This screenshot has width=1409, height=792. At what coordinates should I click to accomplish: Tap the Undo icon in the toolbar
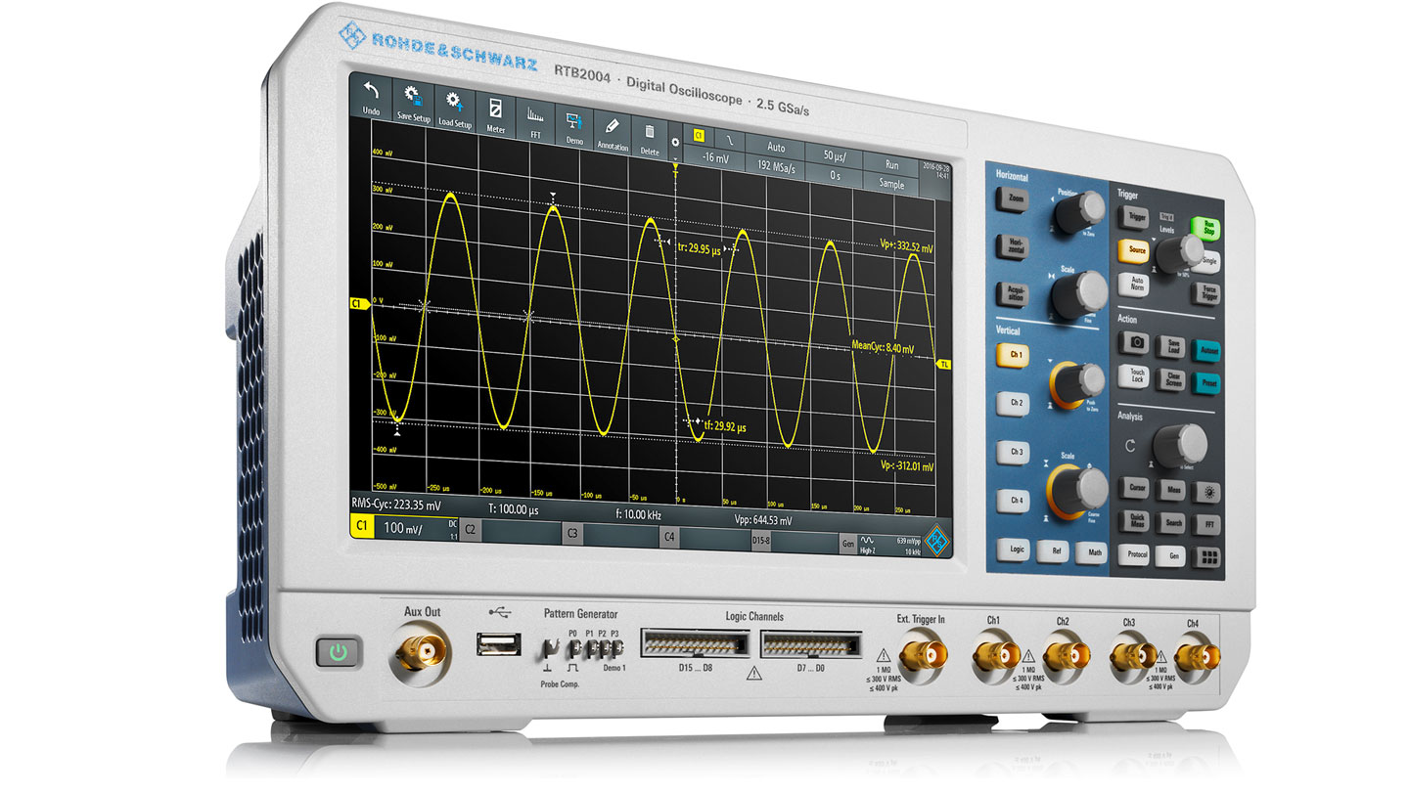(x=371, y=95)
